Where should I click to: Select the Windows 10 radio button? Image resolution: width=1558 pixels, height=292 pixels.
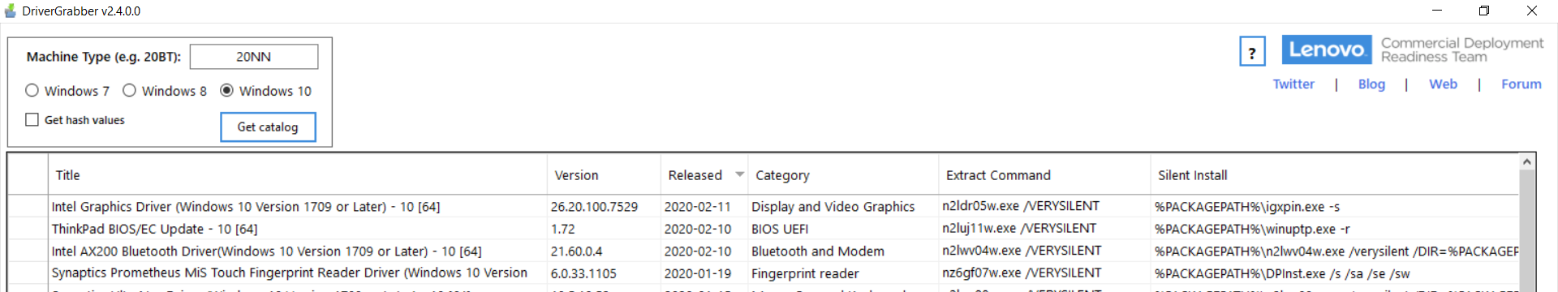[x=226, y=91]
